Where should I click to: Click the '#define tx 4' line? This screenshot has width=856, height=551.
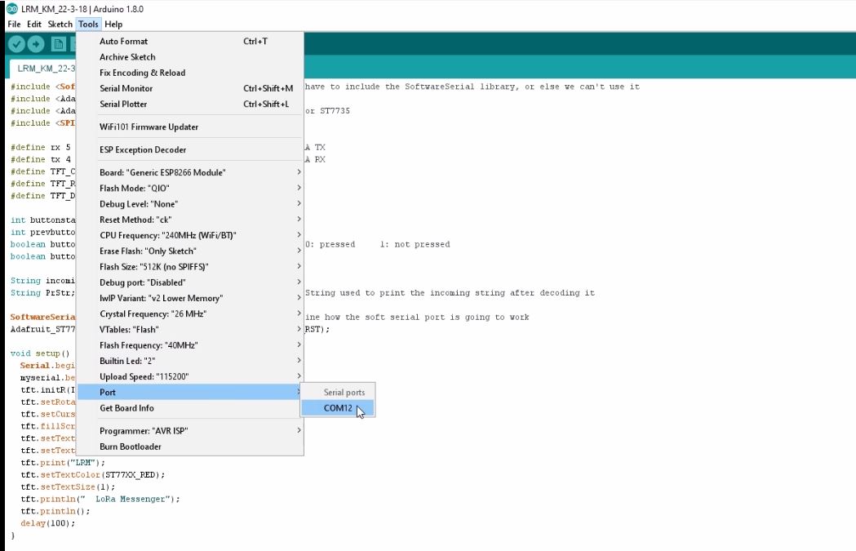pyautogui.click(x=41, y=159)
